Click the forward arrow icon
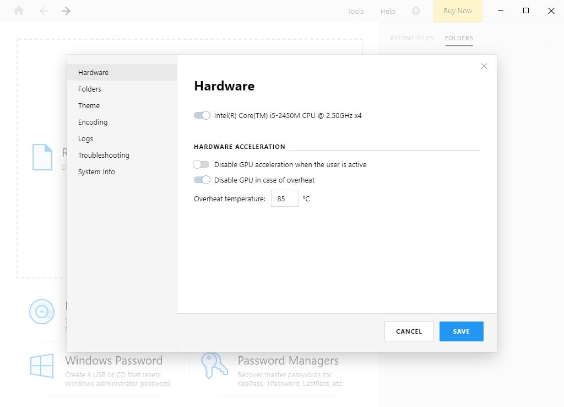 pos(66,11)
